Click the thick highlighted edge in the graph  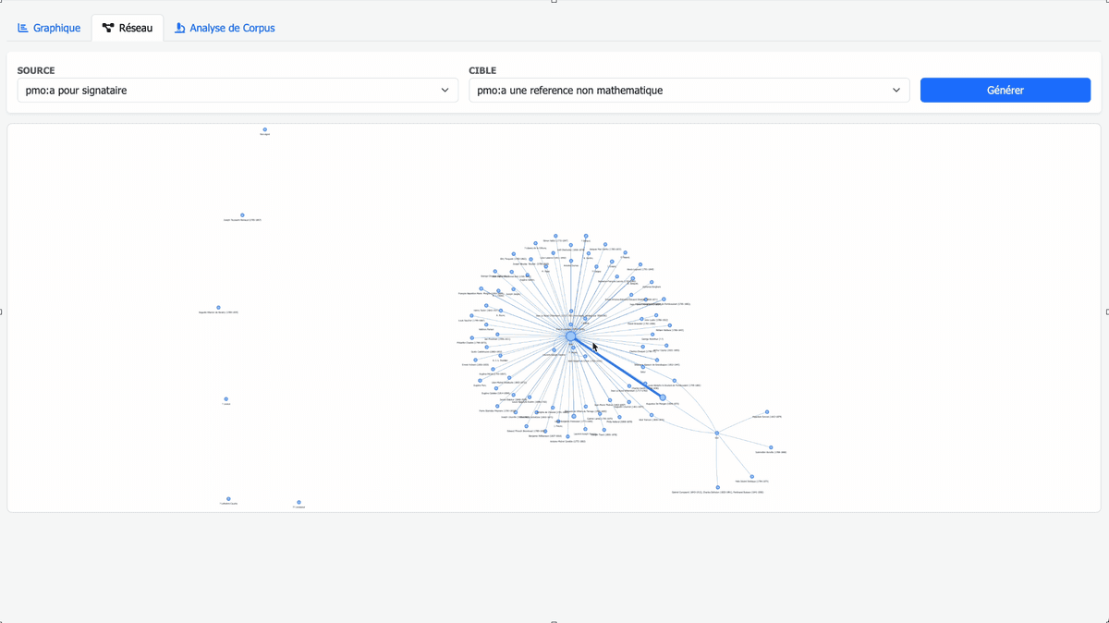tap(616, 367)
